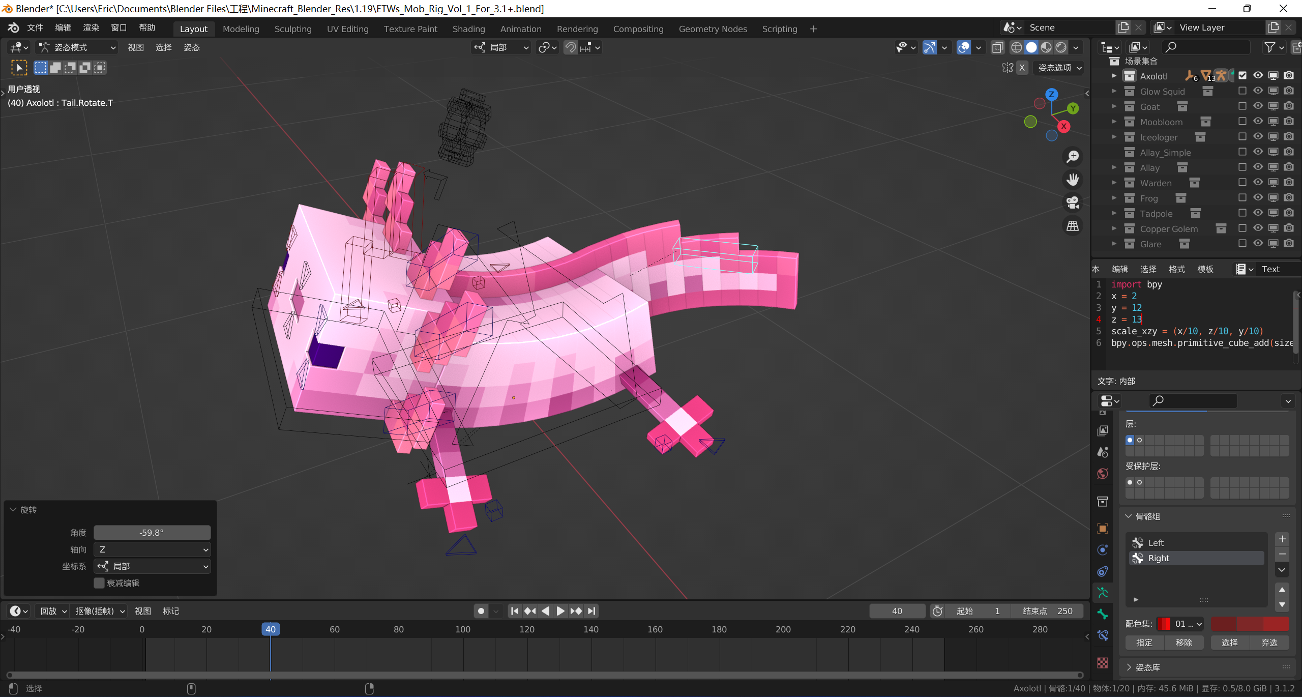This screenshot has height=697, width=1302.
Task: Click the pan view hand icon
Action: click(x=1073, y=180)
